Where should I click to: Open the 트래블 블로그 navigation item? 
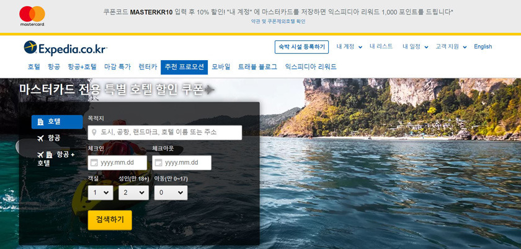257,67
